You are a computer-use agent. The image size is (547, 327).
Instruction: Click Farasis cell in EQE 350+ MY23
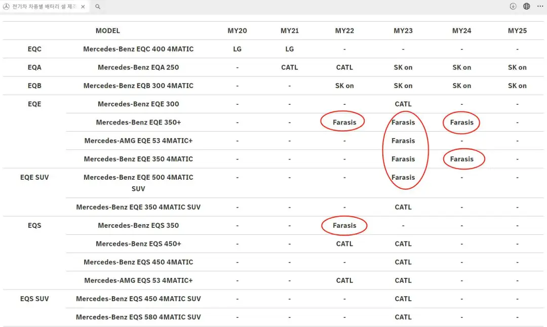pyautogui.click(x=403, y=122)
